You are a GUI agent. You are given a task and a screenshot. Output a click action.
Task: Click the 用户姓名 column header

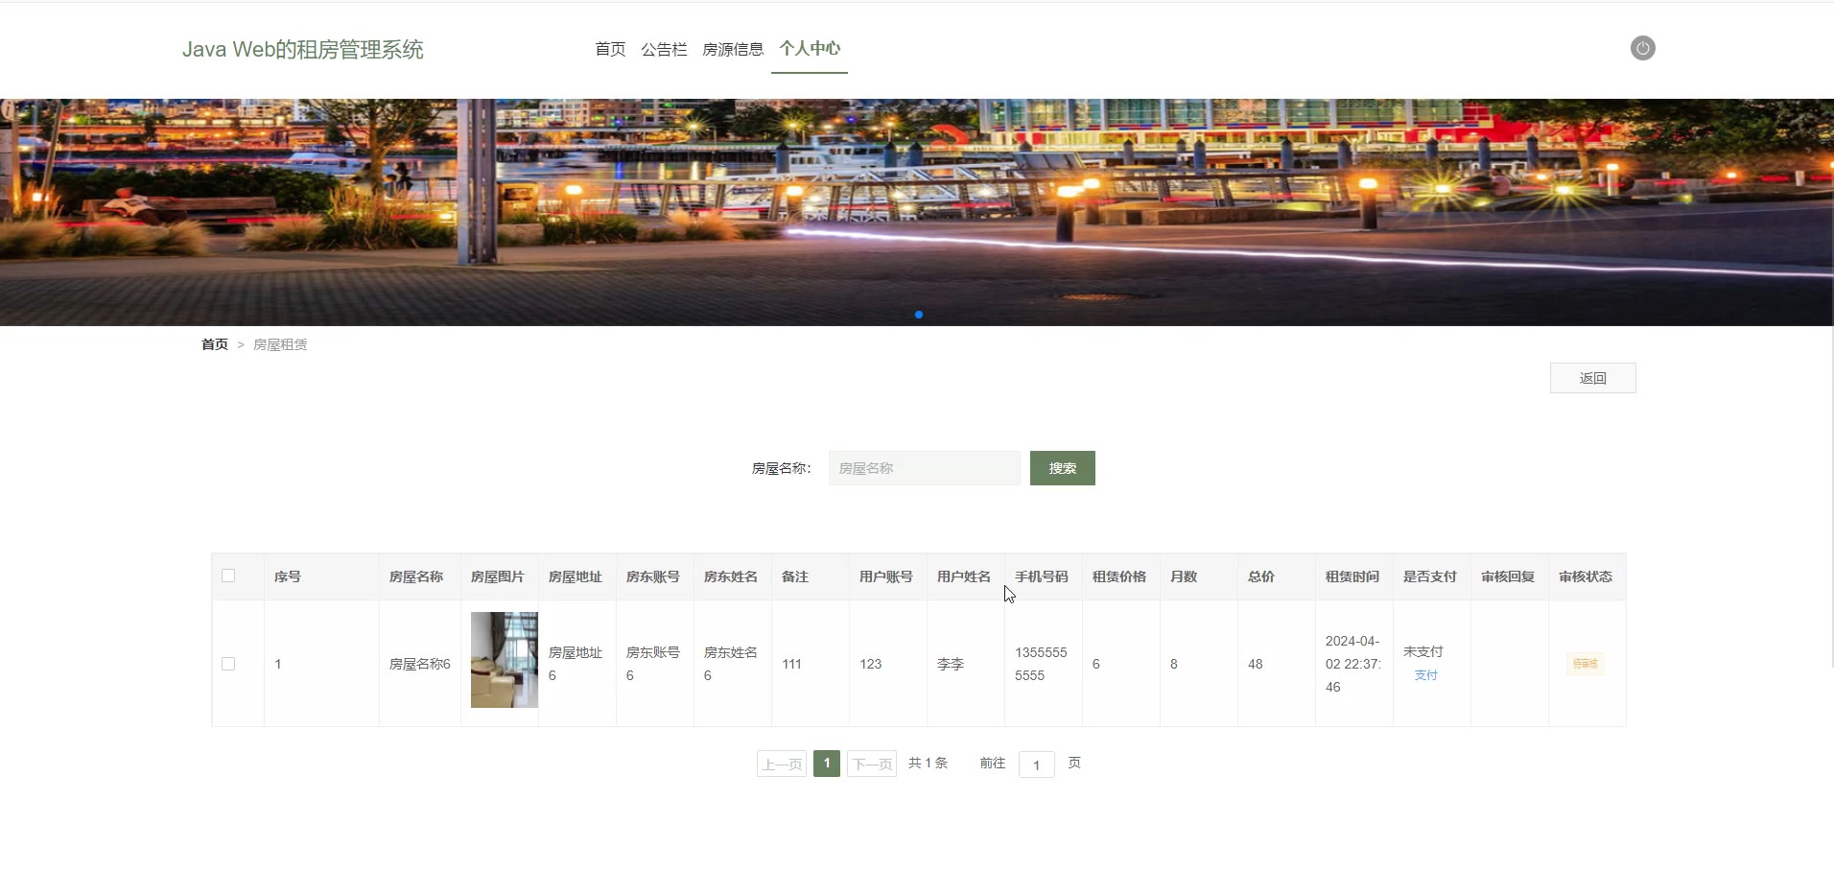coord(964,576)
